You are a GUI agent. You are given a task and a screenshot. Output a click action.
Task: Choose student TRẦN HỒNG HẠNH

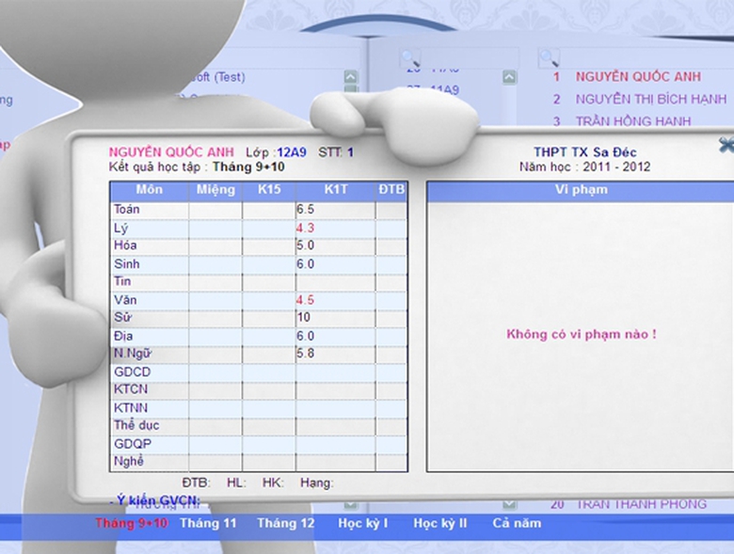point(633,121)
